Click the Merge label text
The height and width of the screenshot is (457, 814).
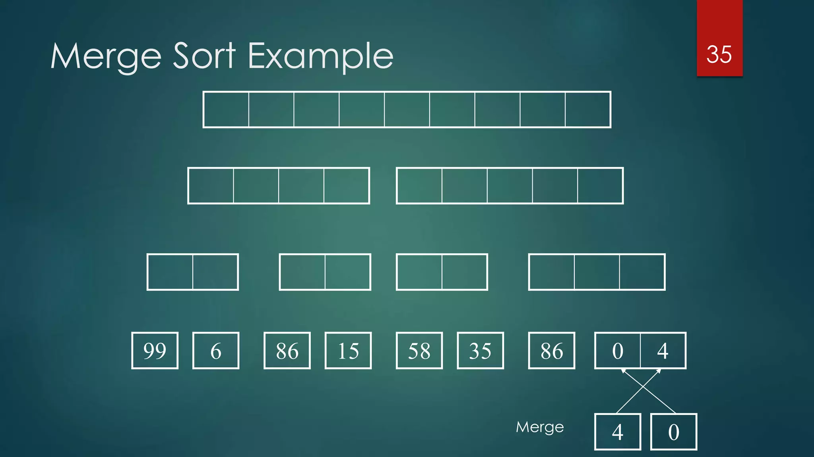(540, 427)
